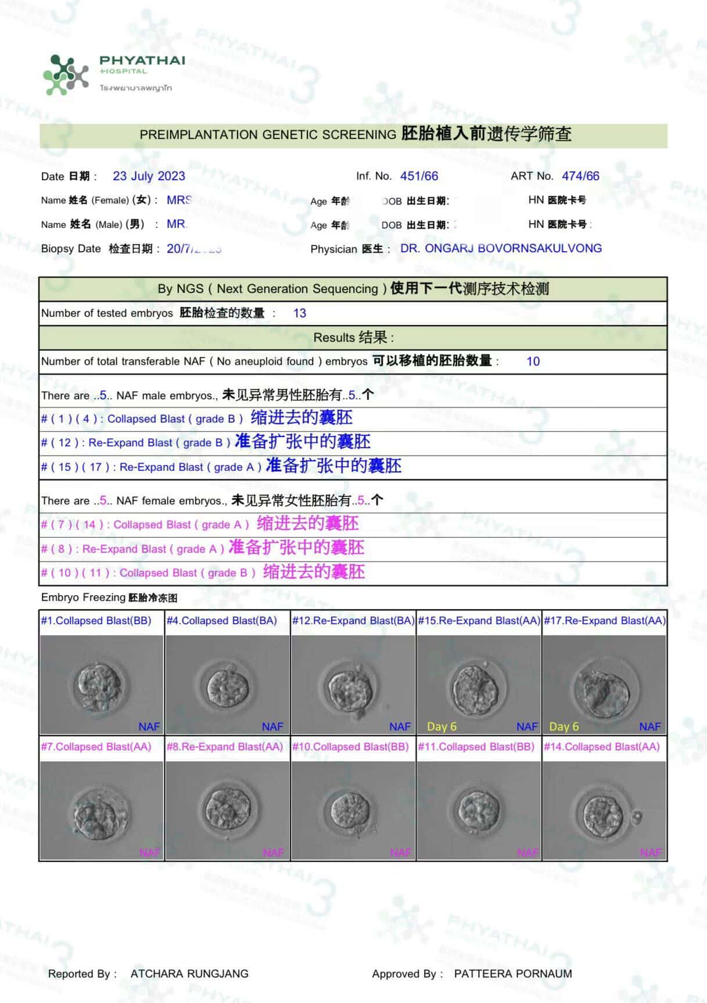Click the Results header row
Viewport: 707px width, 1003px height.
[x=353, y=338]
